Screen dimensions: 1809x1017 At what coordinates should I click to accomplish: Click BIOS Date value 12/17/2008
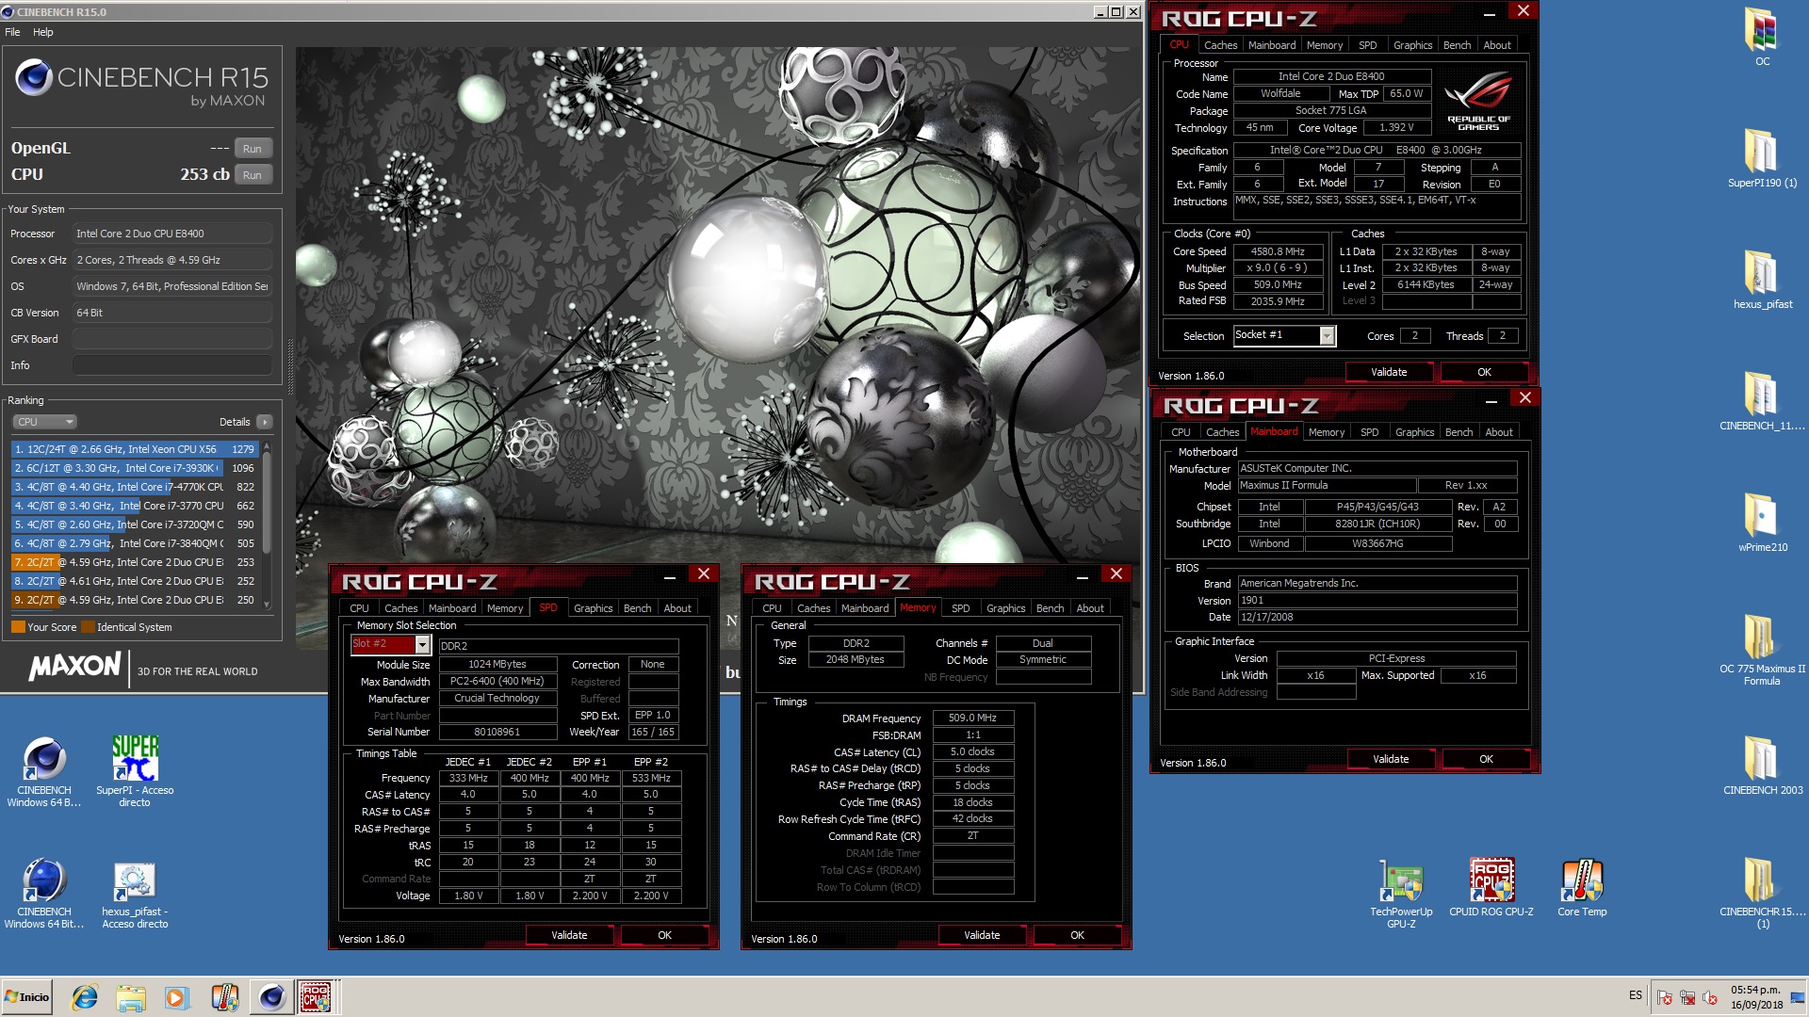pos(1377,618)
